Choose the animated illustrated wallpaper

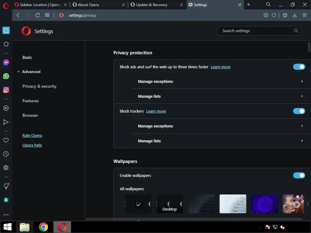[x=293, y=204]
